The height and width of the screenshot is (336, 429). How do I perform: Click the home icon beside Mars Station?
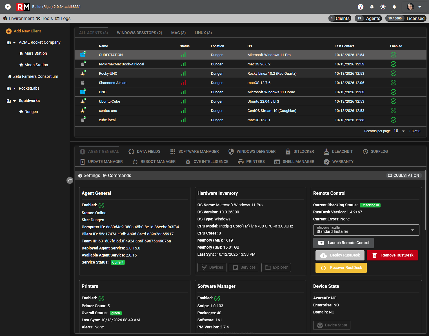tap(21, 53)
